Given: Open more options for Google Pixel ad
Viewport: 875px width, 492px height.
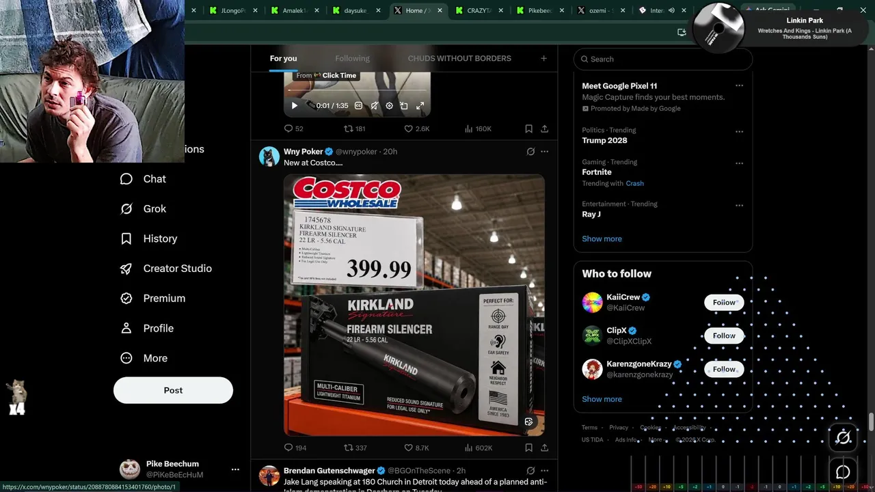Looking at the screenshot, I should [739, 85].
